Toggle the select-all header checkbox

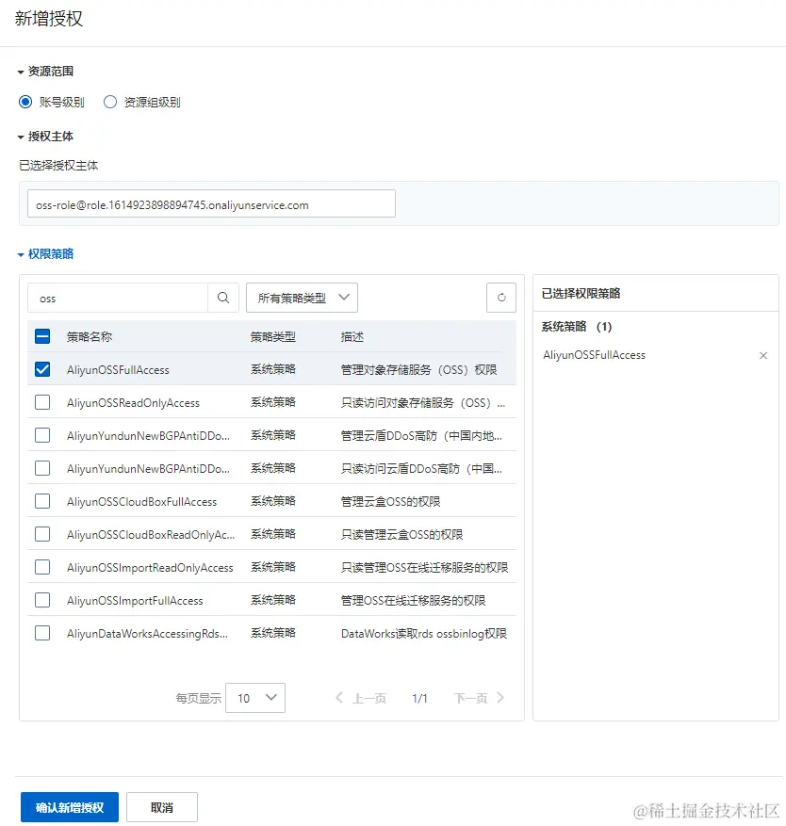(x=42, y=336)
